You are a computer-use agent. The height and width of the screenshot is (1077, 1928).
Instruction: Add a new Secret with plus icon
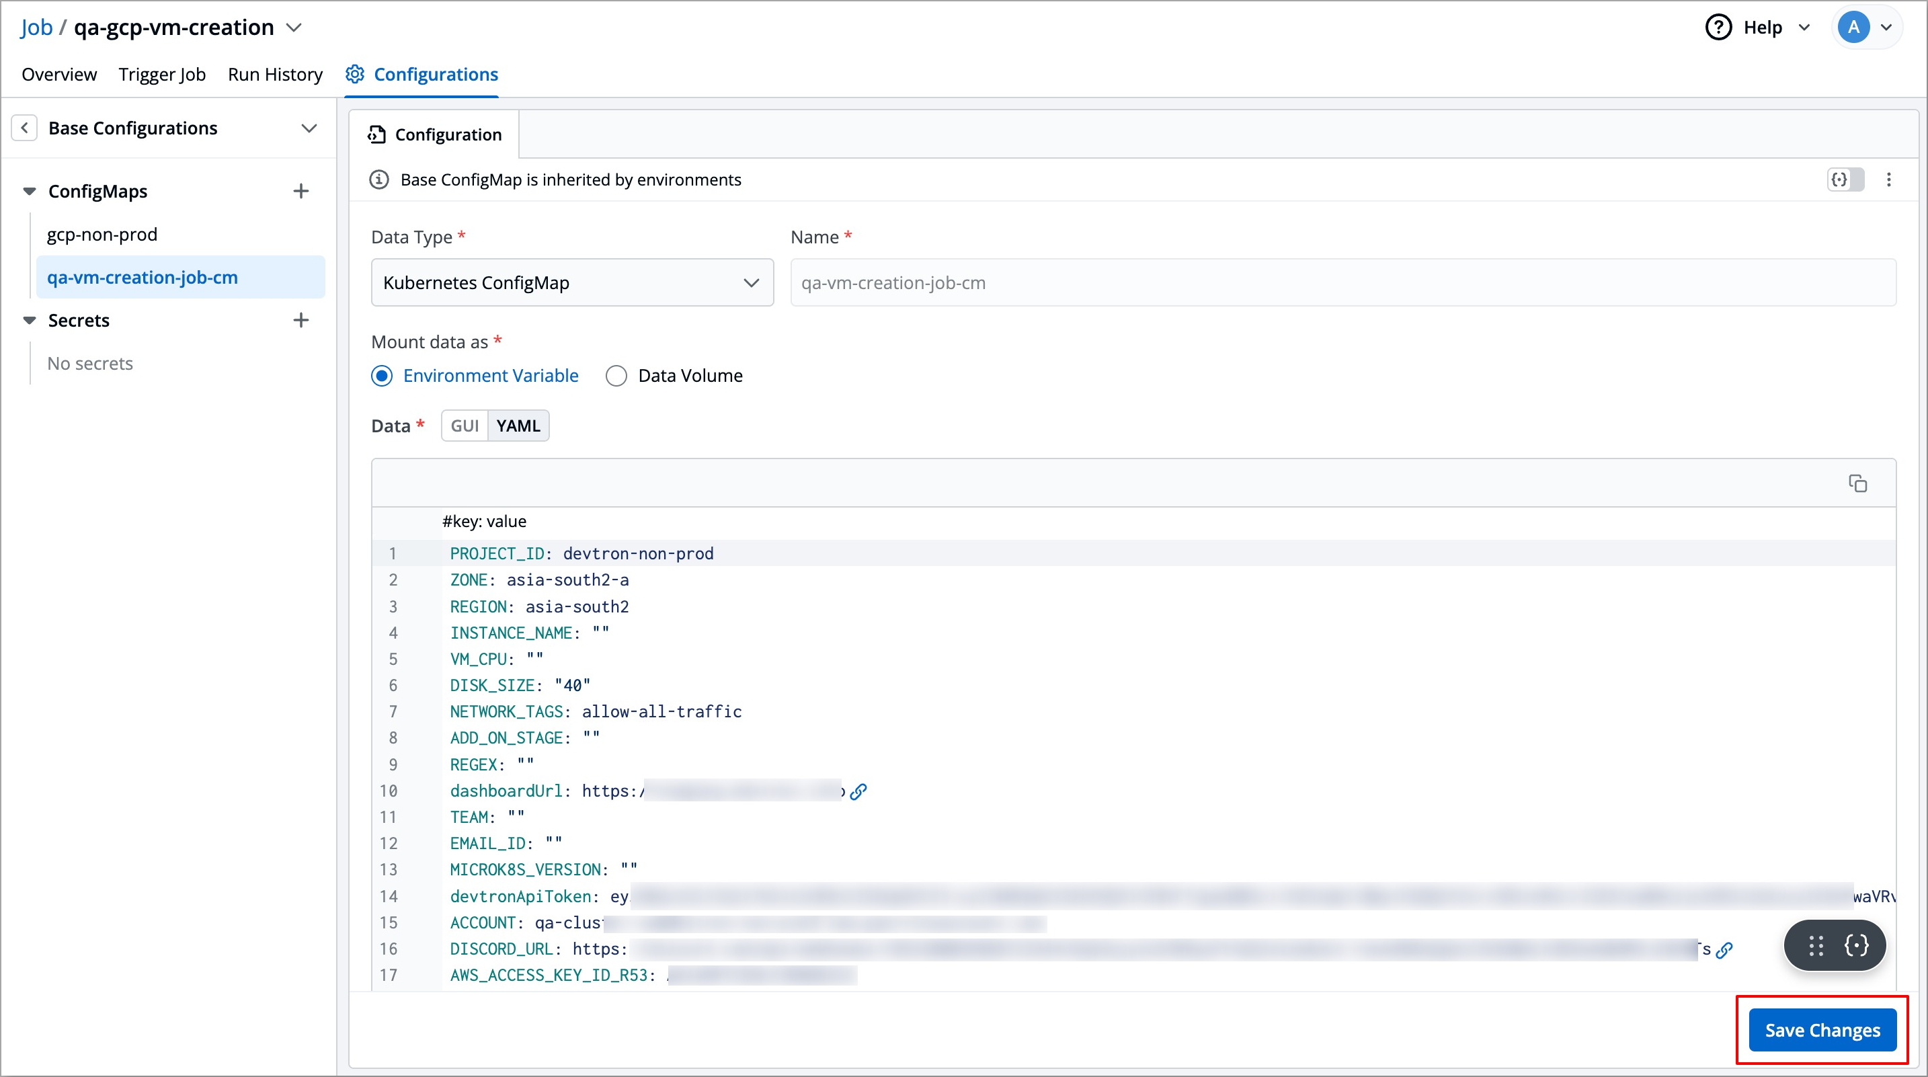(301, 320)
